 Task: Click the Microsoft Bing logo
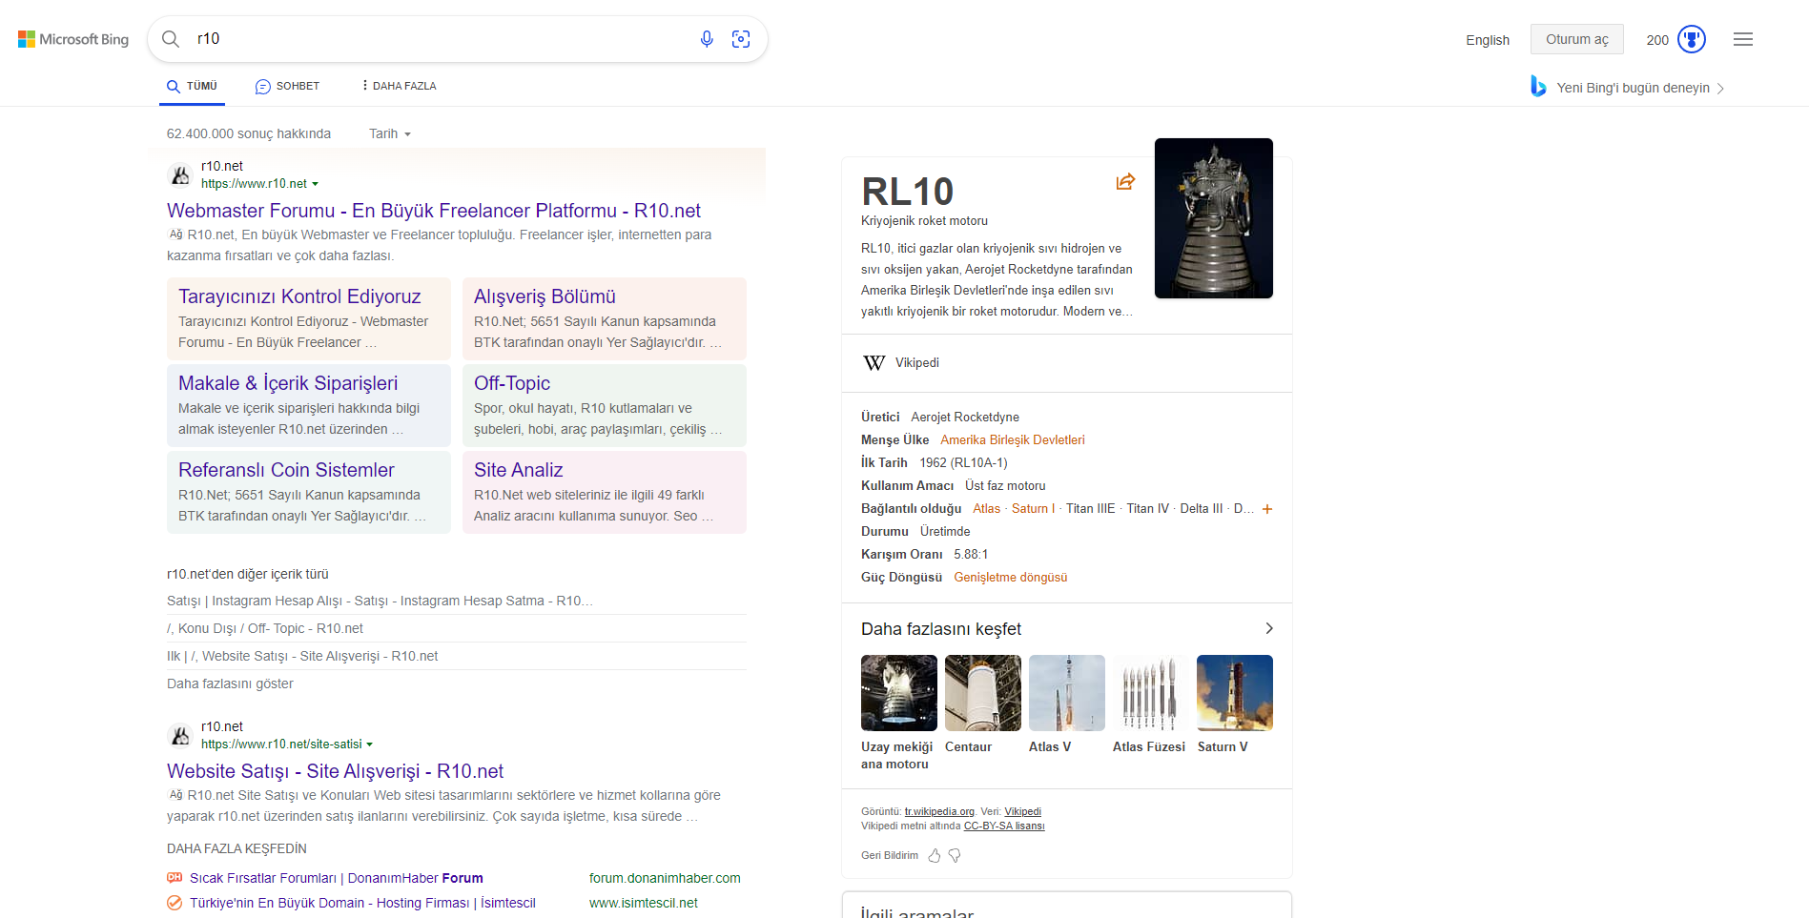coord(73,39)
